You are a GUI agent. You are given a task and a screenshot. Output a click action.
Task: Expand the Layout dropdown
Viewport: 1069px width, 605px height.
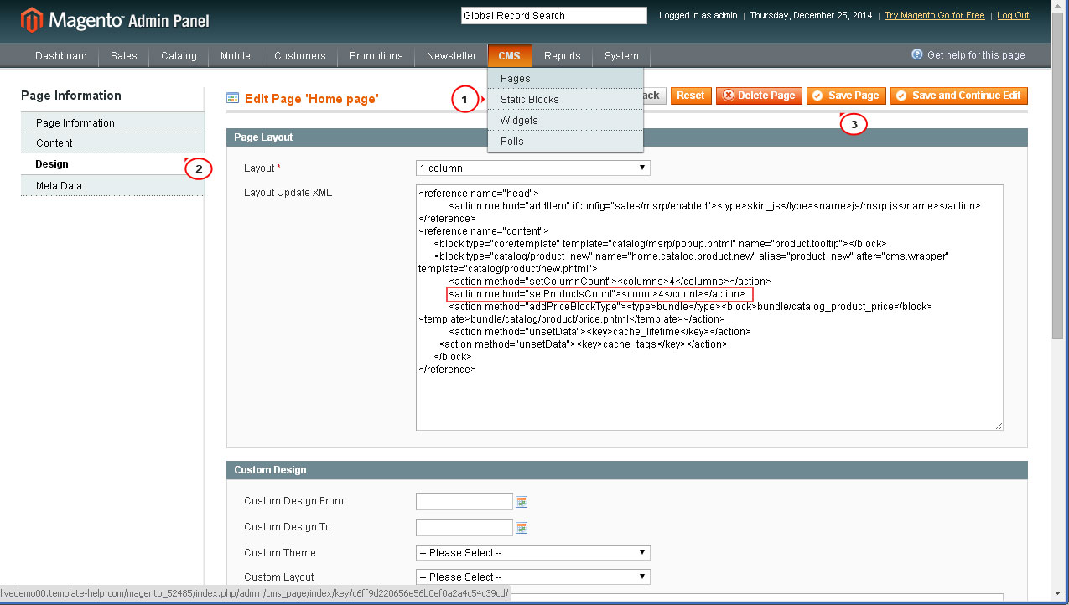533,168
